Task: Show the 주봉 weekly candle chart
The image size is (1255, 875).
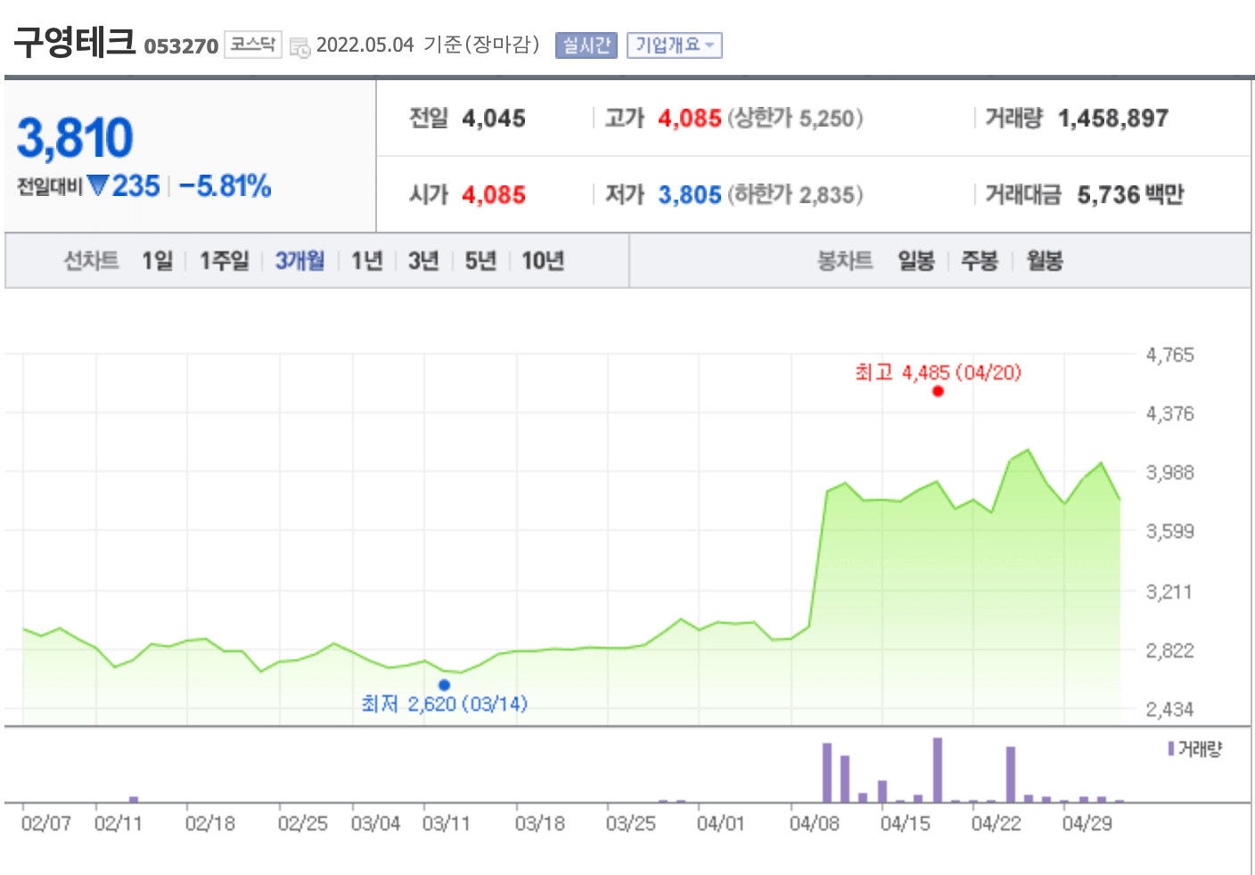Action: tap(980, 261)
